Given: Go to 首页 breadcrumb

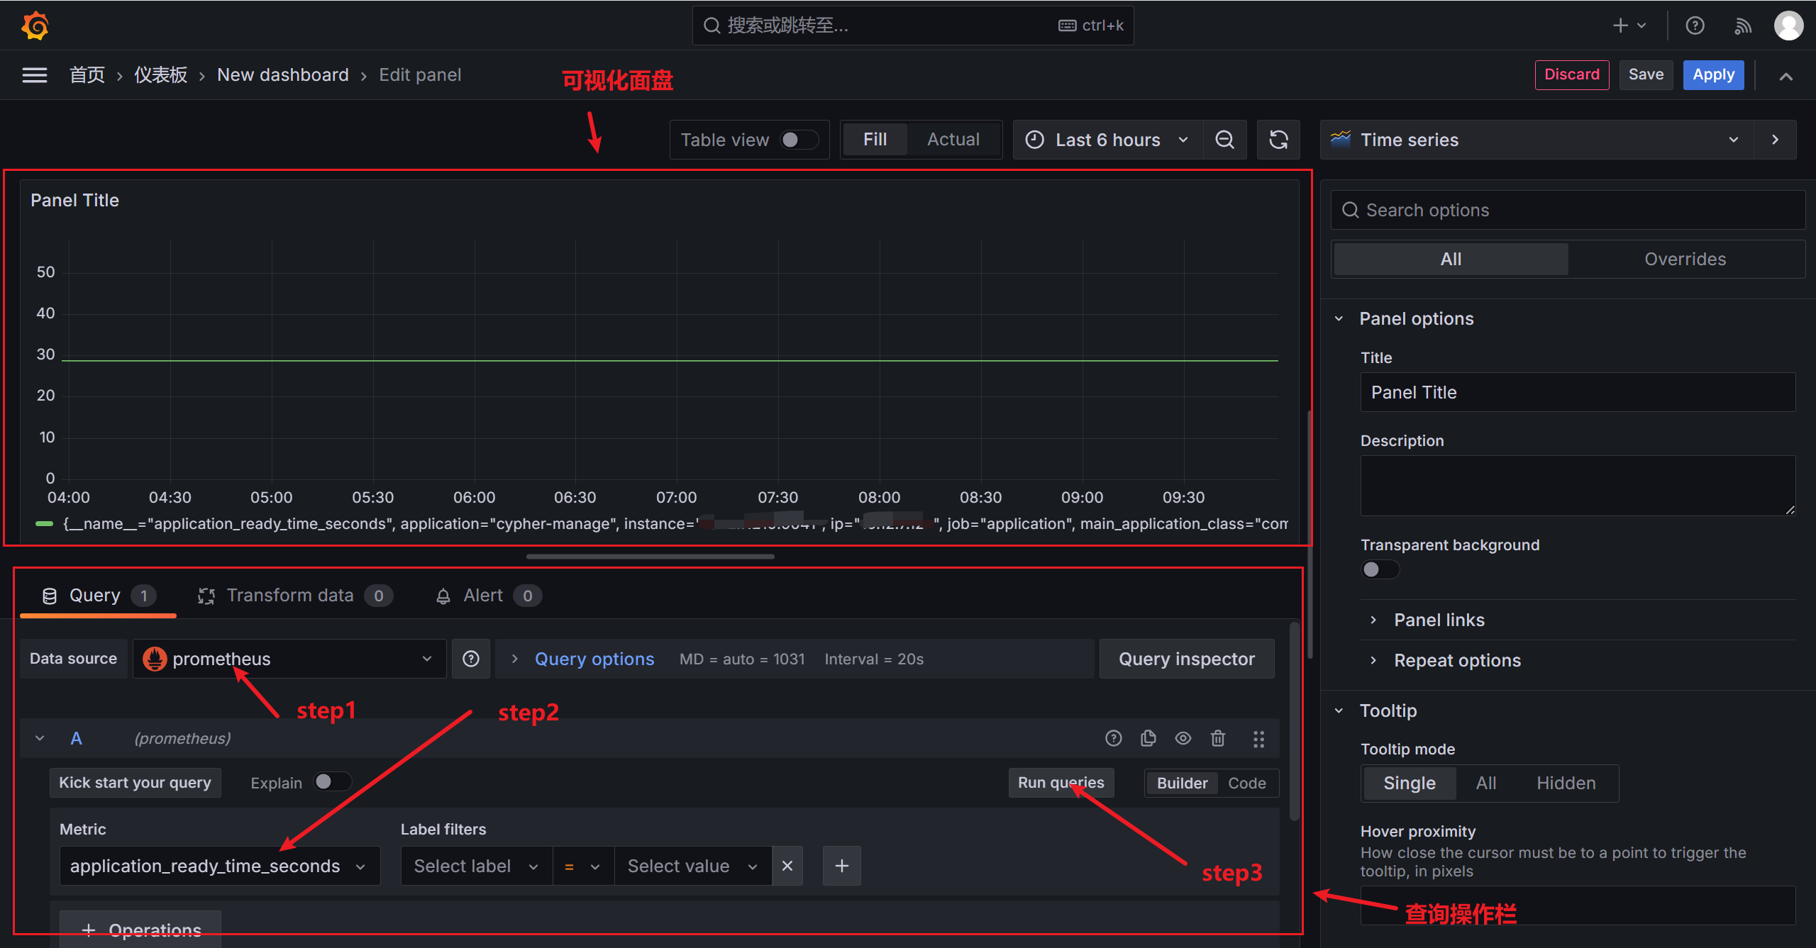Looking at the screenshot, I should point(87,75).
